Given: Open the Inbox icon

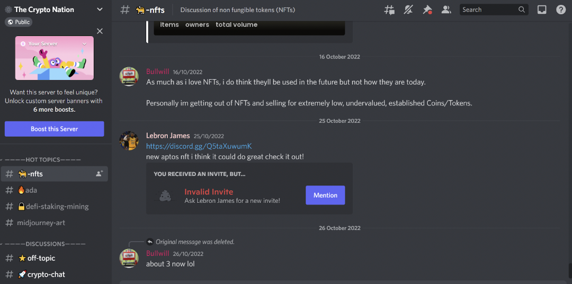Looking at the screenshot, I should point(542,10).
